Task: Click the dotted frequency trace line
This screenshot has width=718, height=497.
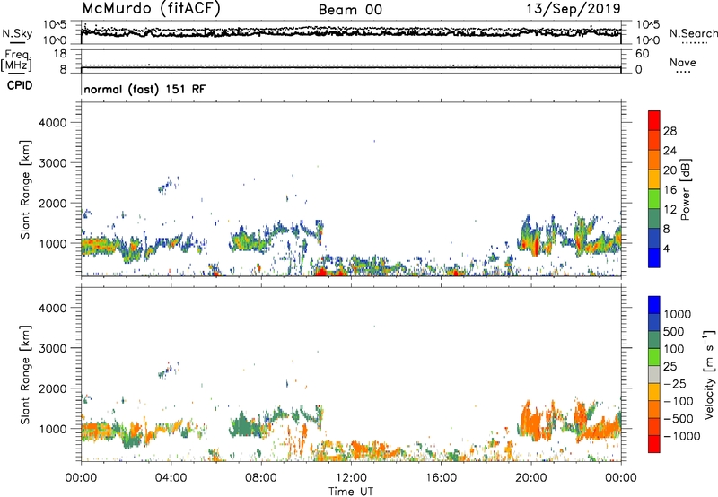Action: point(351,65)
